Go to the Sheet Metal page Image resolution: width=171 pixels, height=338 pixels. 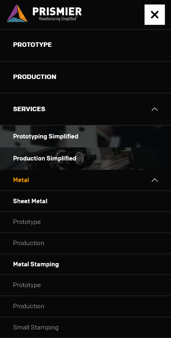30,201
